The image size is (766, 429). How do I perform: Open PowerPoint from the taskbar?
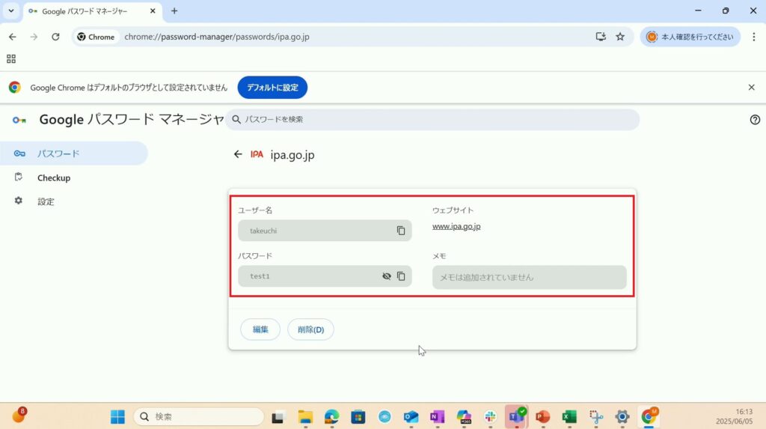[543, 417]
